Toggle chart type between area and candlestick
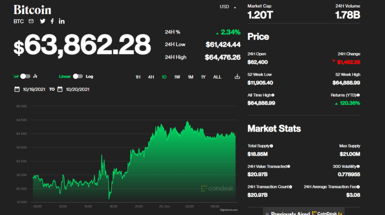Image resolution: width=385 pixels, height=215 pixels. click(25, 76)
